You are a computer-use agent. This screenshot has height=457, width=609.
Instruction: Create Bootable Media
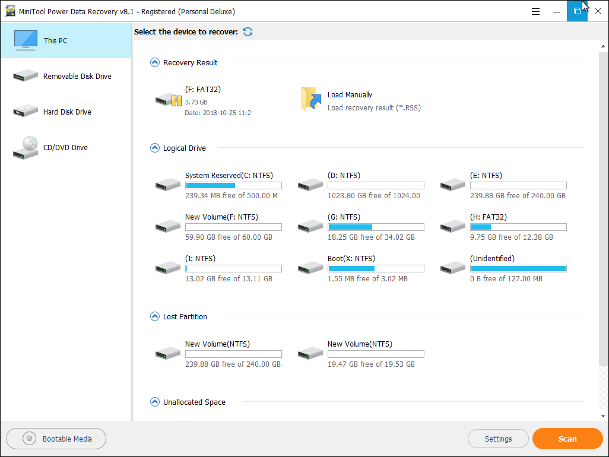[56, 439]
